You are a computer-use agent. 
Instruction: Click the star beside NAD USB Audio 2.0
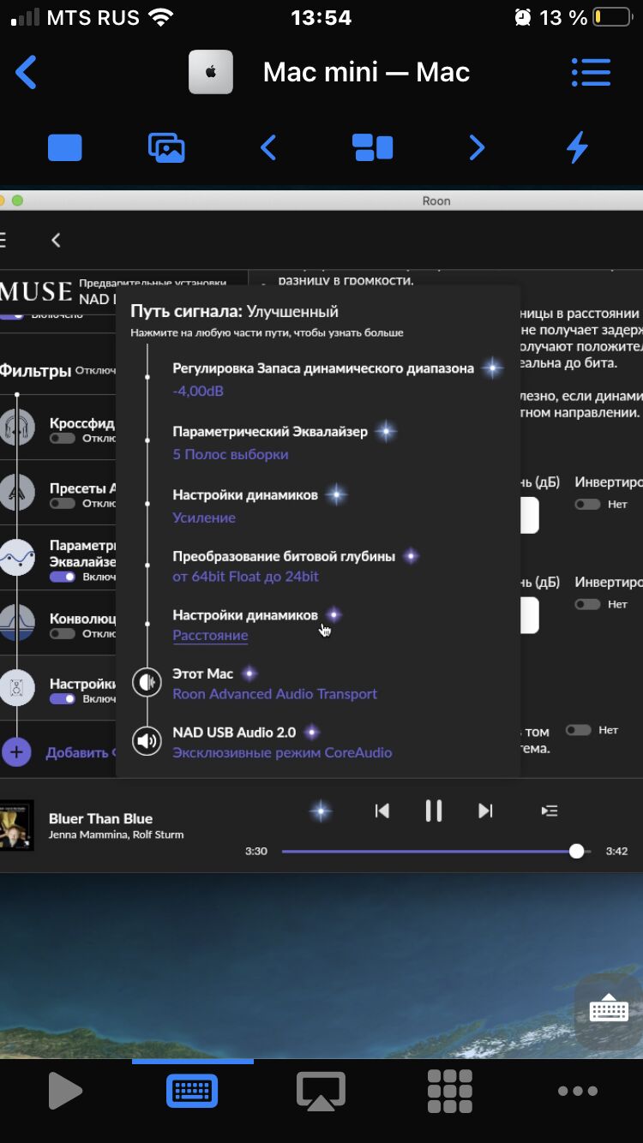[311, 732]
